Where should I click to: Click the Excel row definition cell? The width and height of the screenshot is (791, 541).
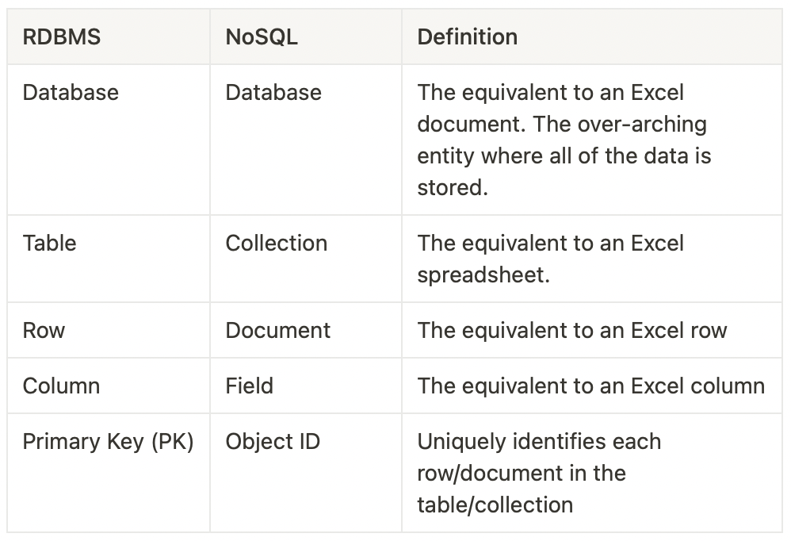tap(572, 330)
